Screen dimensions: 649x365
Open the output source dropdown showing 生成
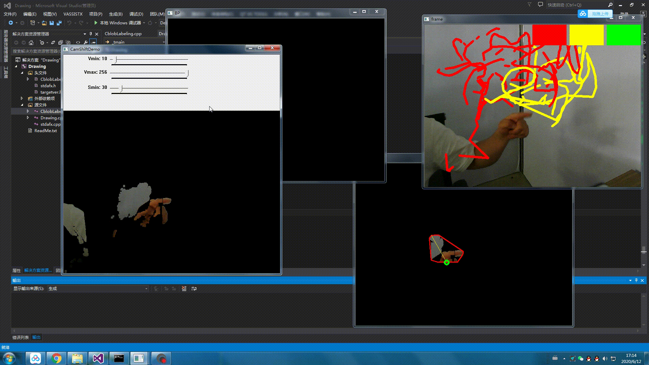[98, 289]
